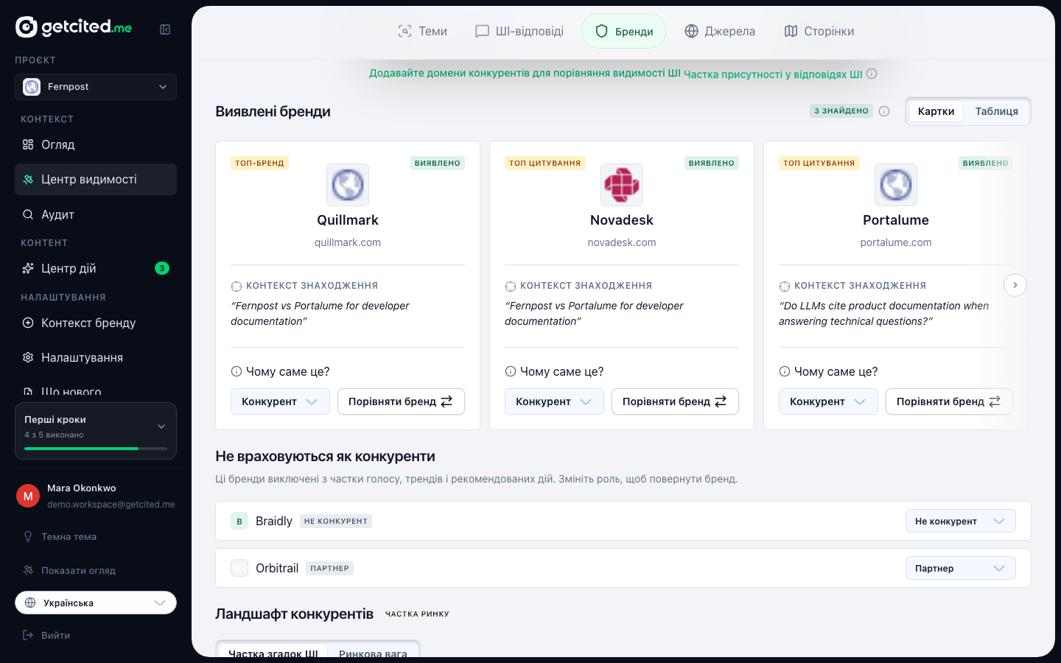Click ТОП ЦИТУВАННЯ badge on Novadesk card

545,163
